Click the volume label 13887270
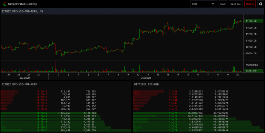This screenshot has width=265, height=133. 254,71
